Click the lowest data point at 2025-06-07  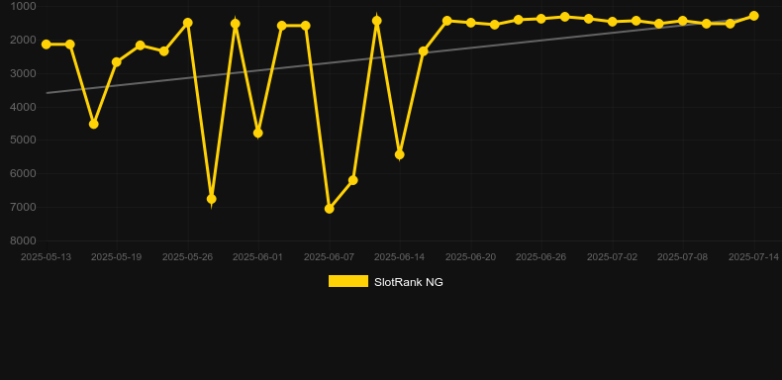click(330, 209)
